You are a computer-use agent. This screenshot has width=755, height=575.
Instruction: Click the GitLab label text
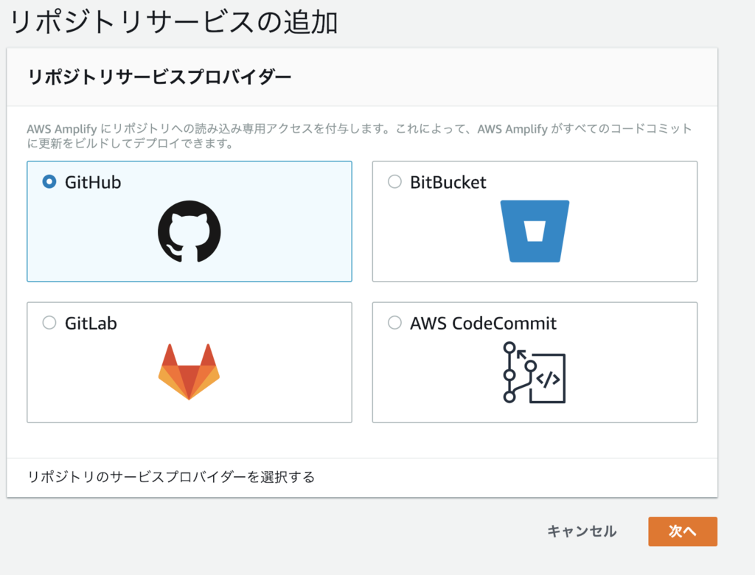click(x=91, y=323)
